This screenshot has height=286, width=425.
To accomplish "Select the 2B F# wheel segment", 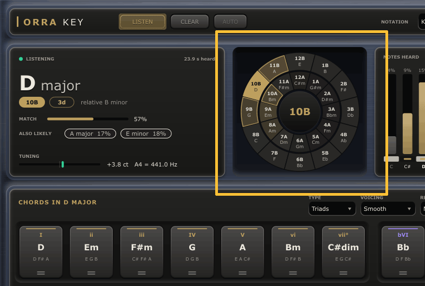I will point(344,87).
